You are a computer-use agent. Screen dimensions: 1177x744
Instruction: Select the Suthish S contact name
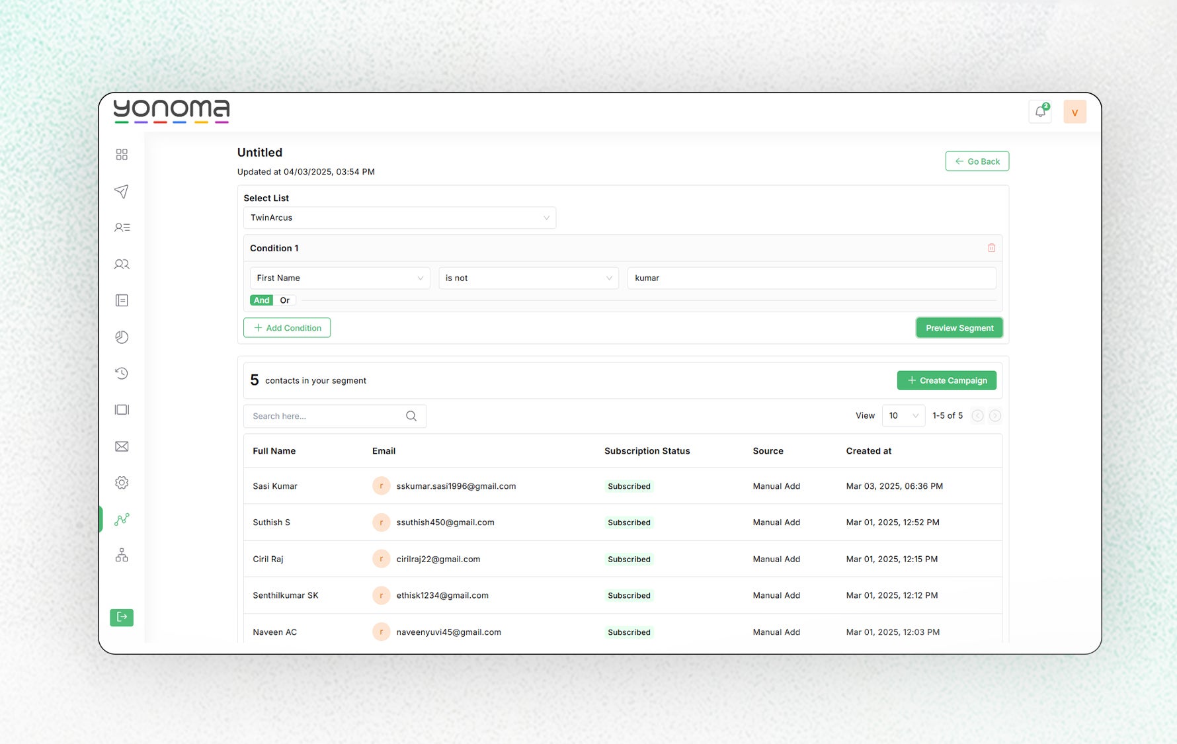(272, 522)
